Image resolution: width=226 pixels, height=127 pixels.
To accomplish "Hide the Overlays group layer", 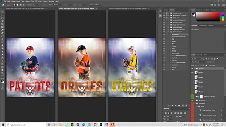I will pyautogui.click(x=192, y=69).
